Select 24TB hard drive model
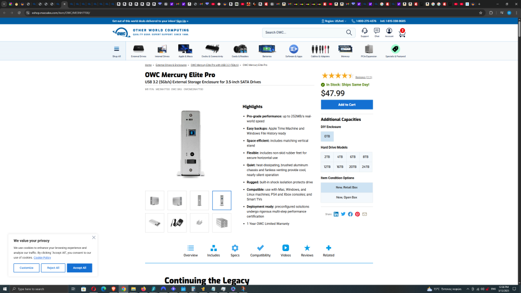This screenshot has width=521, height=293. tap(365, 167)
